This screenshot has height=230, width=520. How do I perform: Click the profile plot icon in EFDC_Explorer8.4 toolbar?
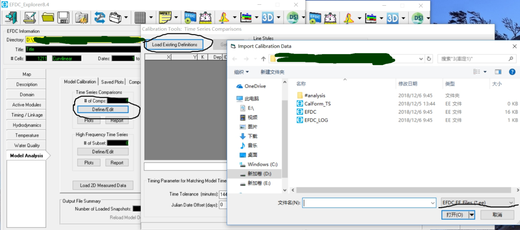click(224, 17)
